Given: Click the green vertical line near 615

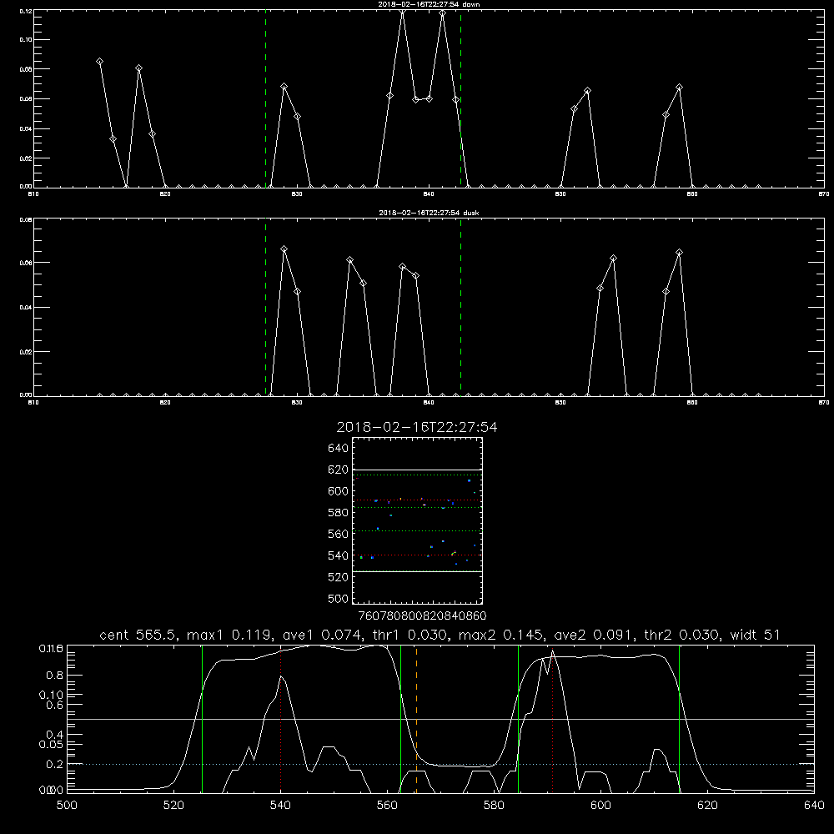Looking at the screenshot, I should (679, 718).
